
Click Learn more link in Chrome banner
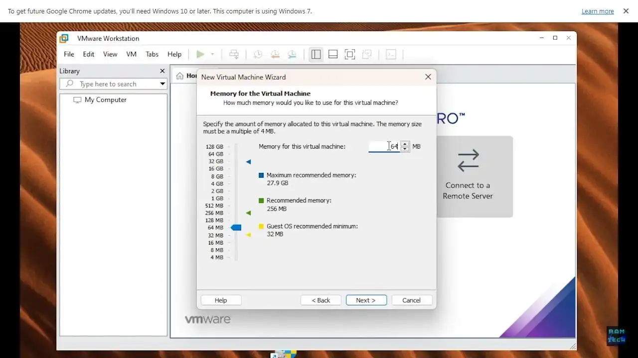[598, 11]
